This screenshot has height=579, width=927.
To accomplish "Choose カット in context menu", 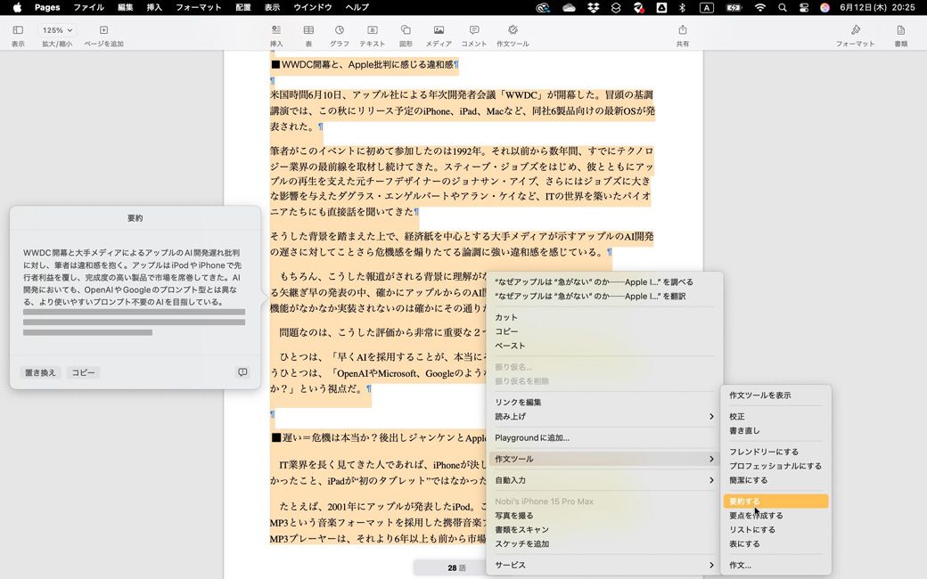I will [x=604, y=317].
